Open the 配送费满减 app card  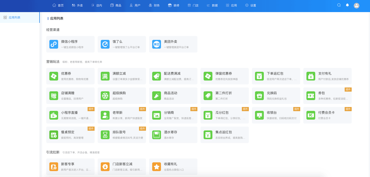(173, 76)
